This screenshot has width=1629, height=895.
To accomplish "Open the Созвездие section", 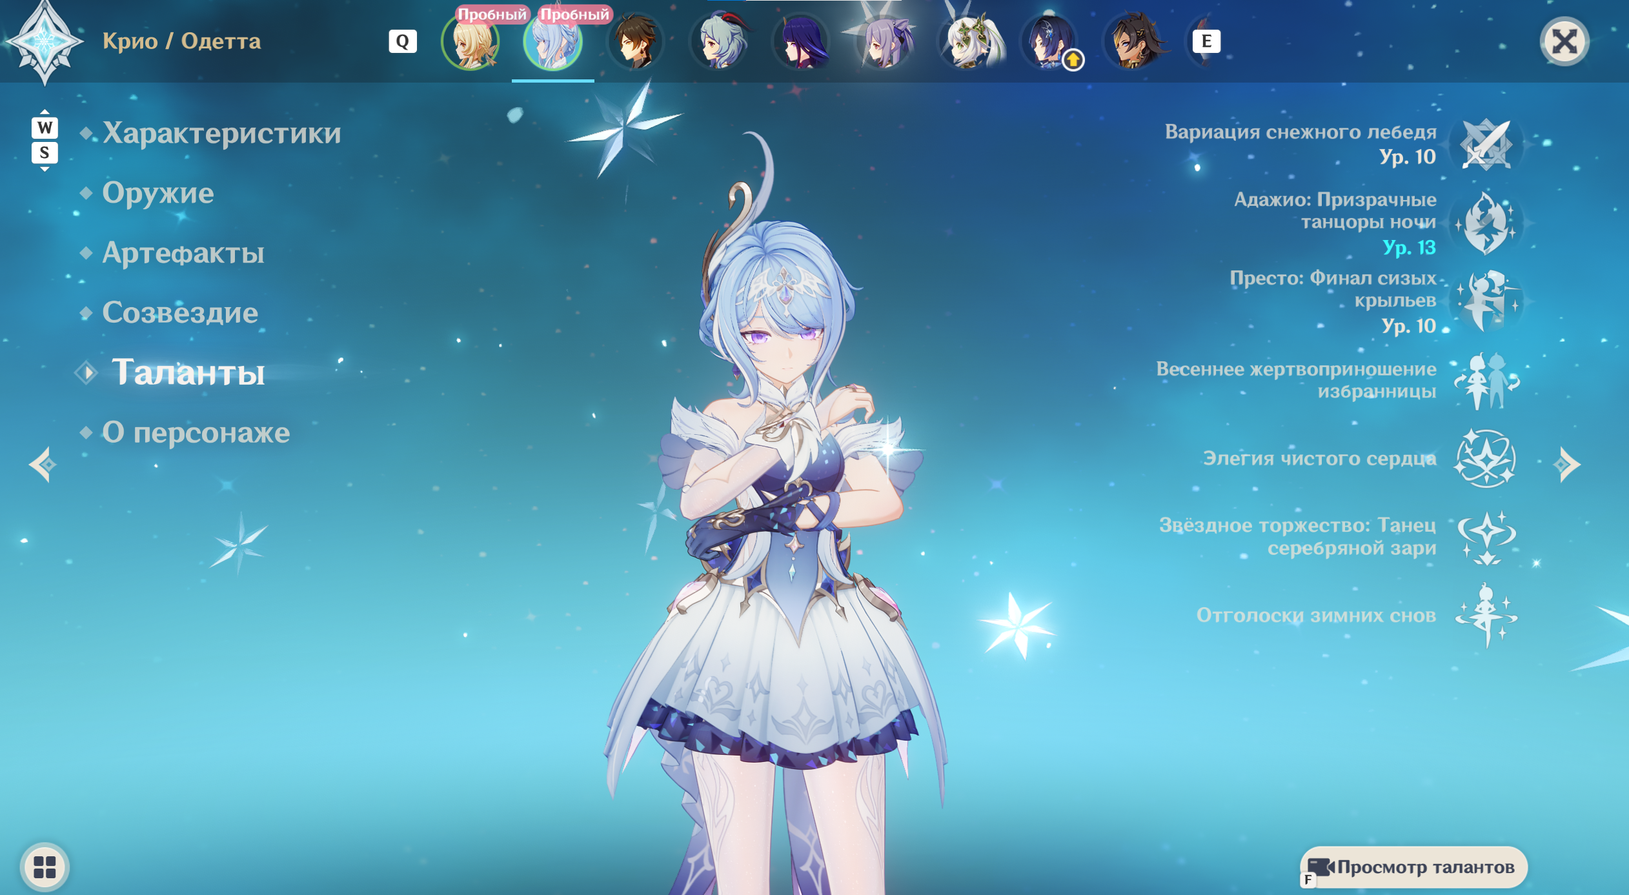I will [180, 313].
